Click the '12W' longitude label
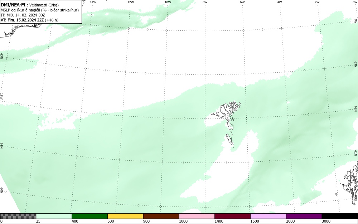Screen dimensions: 358x224 point(131,2)
